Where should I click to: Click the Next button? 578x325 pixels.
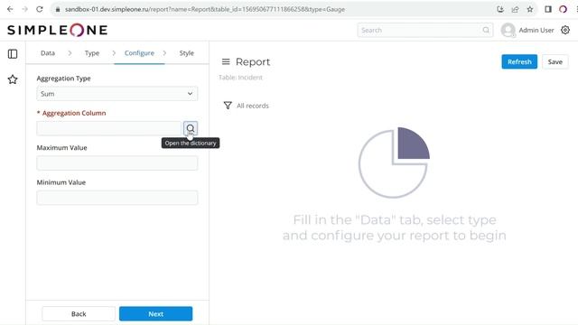155,314
